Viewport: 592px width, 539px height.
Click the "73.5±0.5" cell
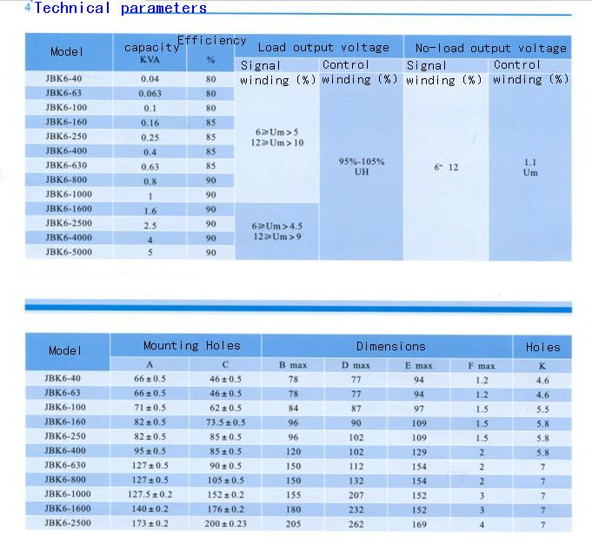[225, 423]
